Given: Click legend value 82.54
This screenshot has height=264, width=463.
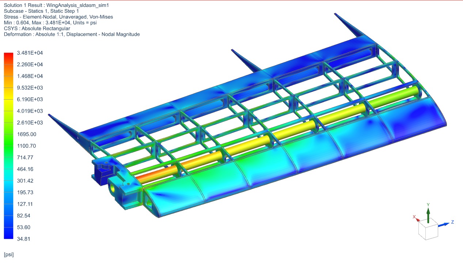Looking at the screenshot, I should coord(24,216).
